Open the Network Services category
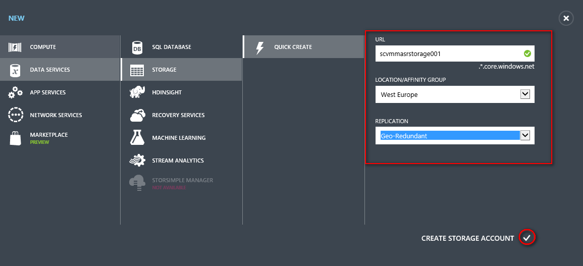Viewport: 583px width, 266px height. pos(60,115)
